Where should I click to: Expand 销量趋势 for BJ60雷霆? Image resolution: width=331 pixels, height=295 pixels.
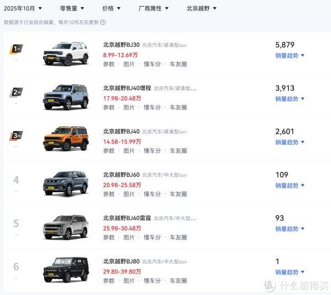pos(290,229)
